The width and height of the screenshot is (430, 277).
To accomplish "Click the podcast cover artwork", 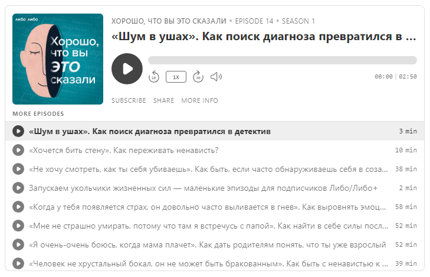I will point(58,59).
